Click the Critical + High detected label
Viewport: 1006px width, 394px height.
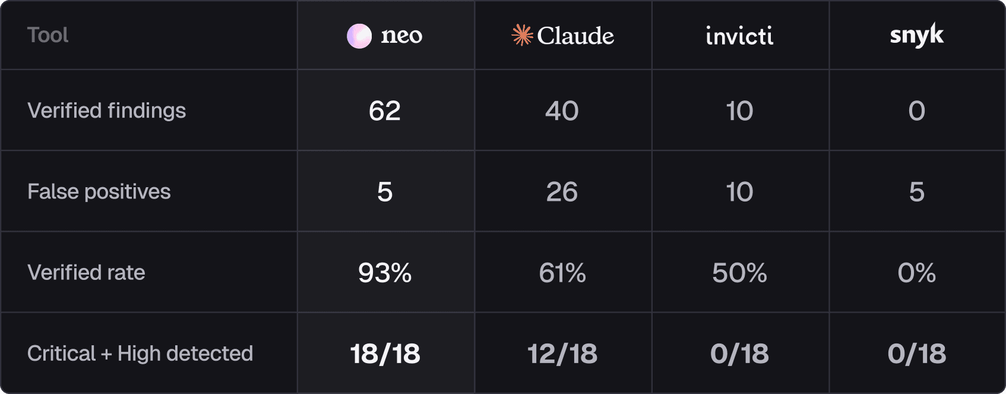pyautogui.click(x=140, y=354)
